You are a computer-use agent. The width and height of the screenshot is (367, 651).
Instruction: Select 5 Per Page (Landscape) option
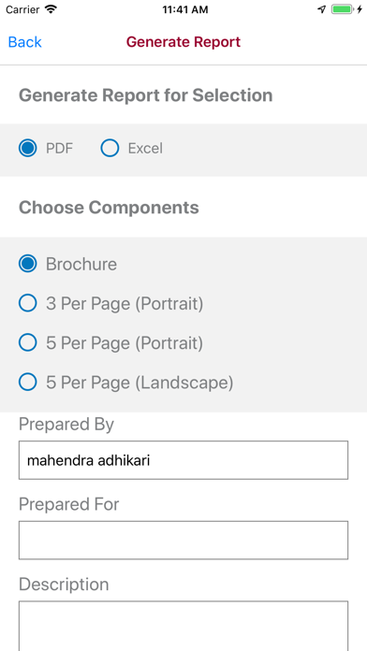point(28,383)
